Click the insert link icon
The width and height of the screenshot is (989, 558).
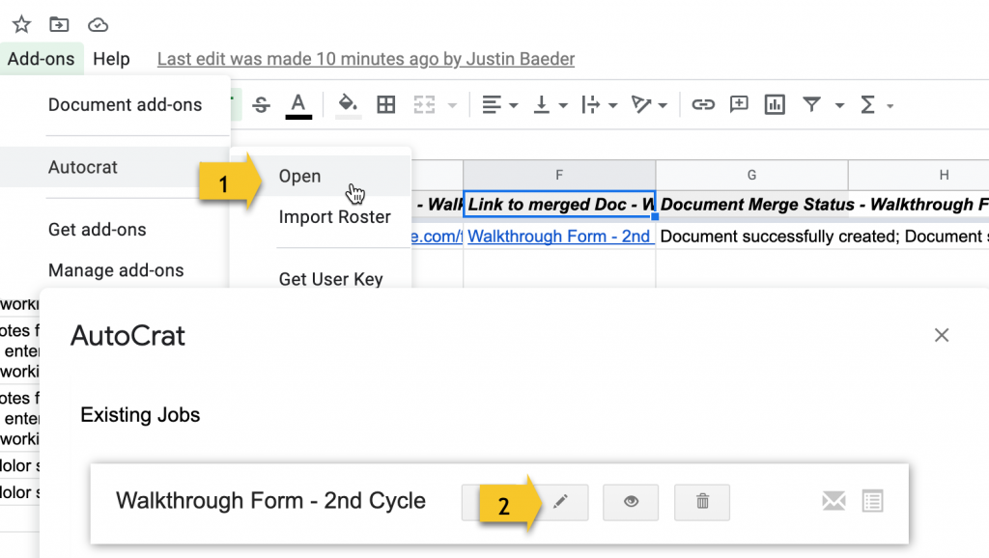(703, 104)
